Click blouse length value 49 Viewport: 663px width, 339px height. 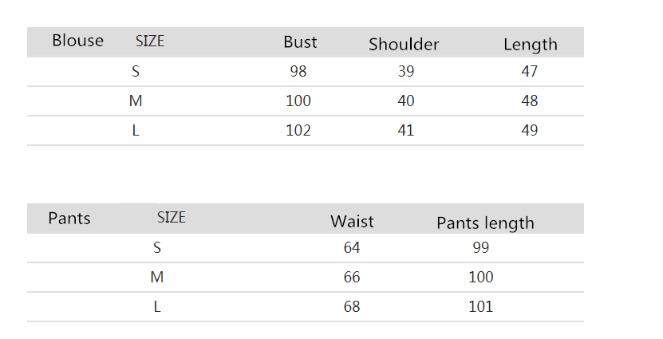click(x=529, y=131)
